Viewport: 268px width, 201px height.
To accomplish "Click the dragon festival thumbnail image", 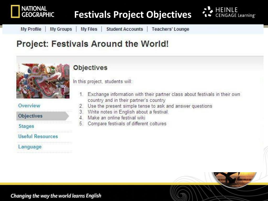I will click(x=43, y=81).
